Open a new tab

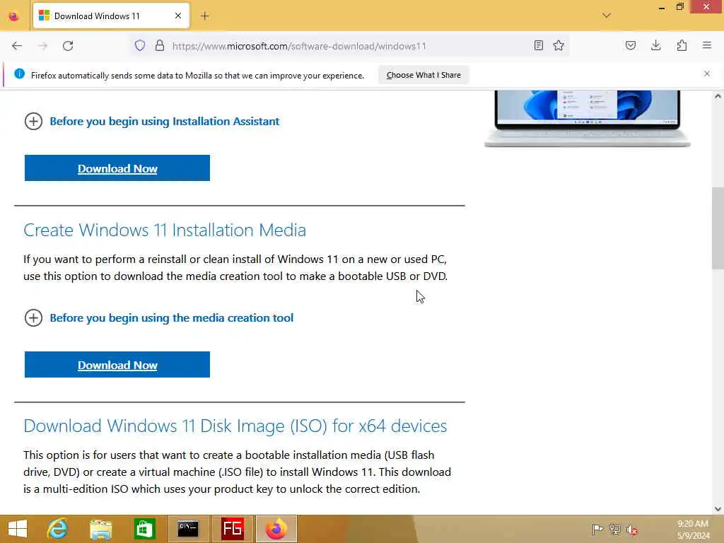point(205,16)
